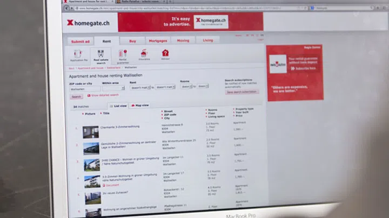This screenshot has width=389, height=218.
Task: Sort by Property type column header
Action: click(x=244, y=109)
